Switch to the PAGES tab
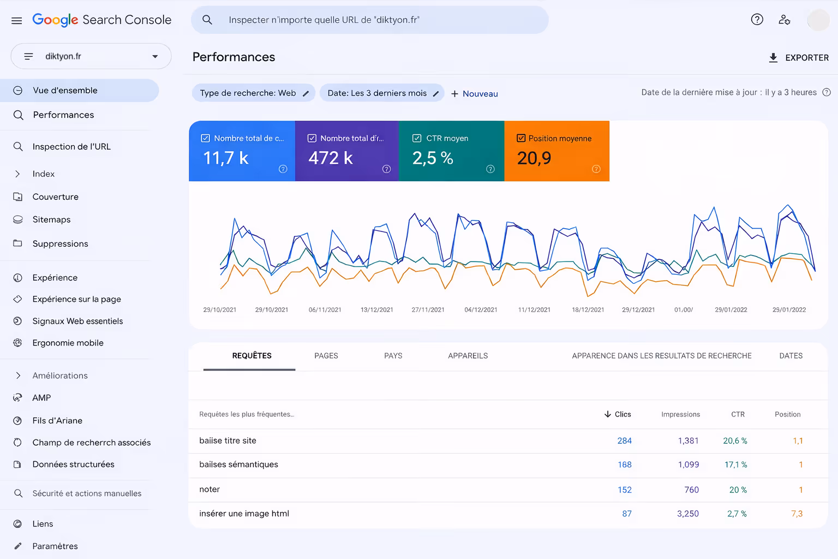The width and height of the screenshot is (838, 559). 326,356
